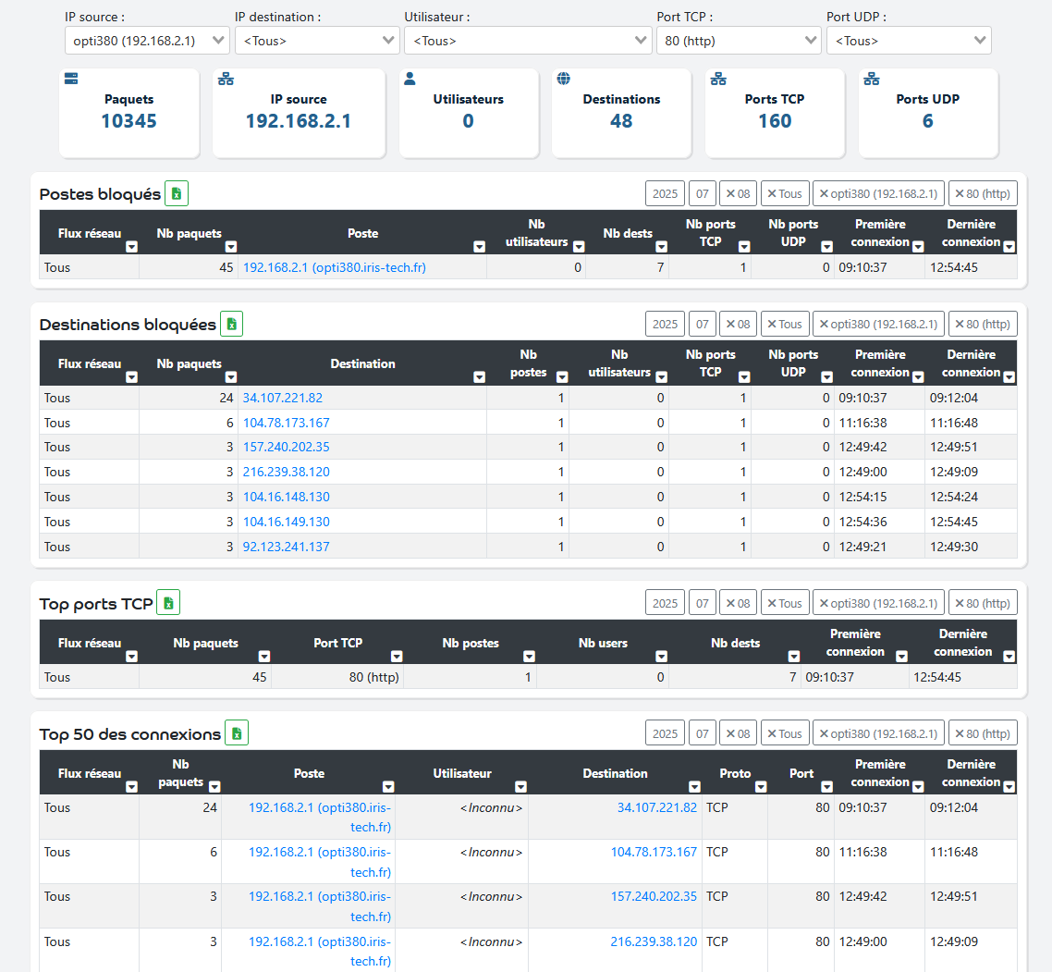Export Postes bloqués table to Excel
The image size is (1052, 972).
point(177,193)
